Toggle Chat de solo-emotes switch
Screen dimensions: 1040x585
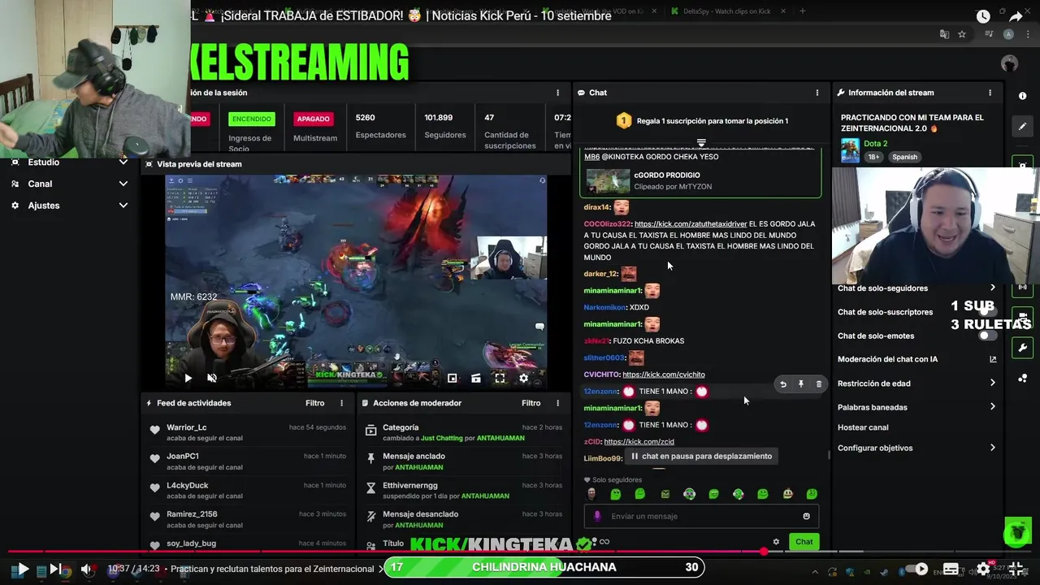(x=987, y=336)
